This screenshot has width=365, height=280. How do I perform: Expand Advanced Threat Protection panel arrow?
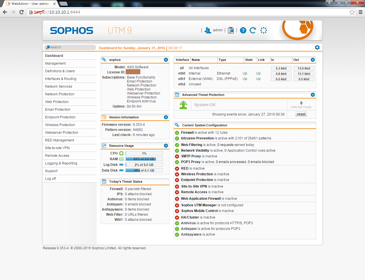coord(313,95)
